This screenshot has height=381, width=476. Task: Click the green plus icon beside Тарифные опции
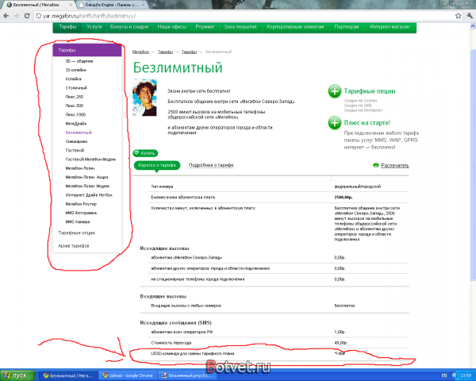[335, 91]
